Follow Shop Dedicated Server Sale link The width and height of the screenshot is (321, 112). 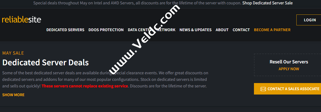[267, 3]
